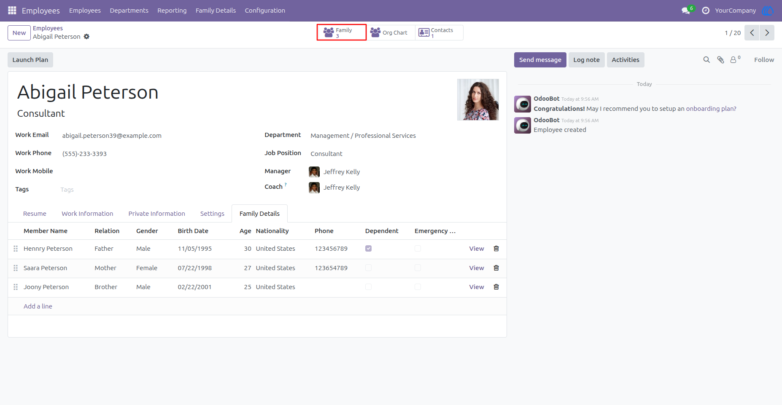Image resolution: width=782 pixels, height=405 pixels.
Task: Open the Reporting menu
Action: [x=172, y=11]
